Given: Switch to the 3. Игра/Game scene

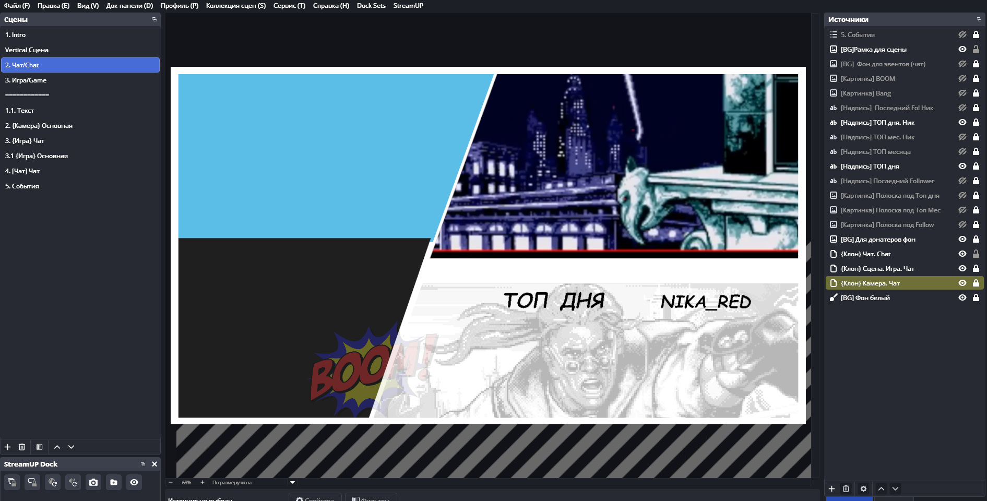Looking at the screenshot, I should 26,80.
